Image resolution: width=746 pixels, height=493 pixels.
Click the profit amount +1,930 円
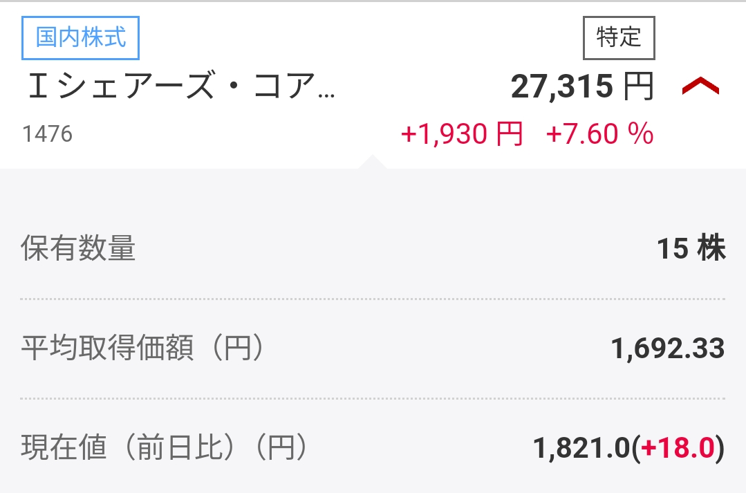pyautogui.click(x=462, y=133)
